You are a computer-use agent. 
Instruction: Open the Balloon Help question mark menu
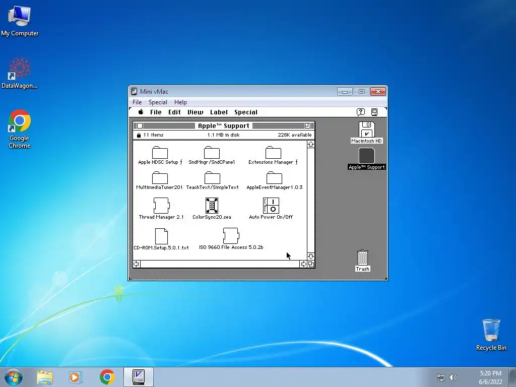pos(361,112)
